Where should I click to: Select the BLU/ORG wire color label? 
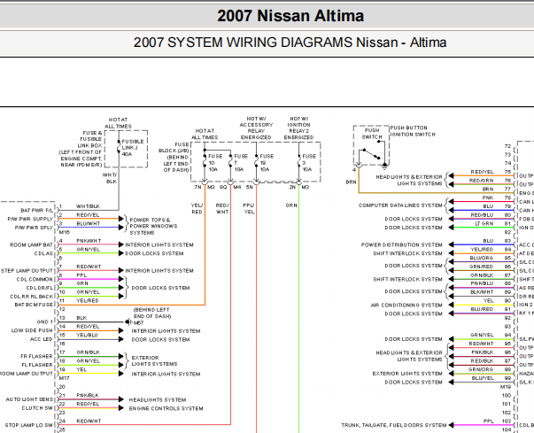482,258
